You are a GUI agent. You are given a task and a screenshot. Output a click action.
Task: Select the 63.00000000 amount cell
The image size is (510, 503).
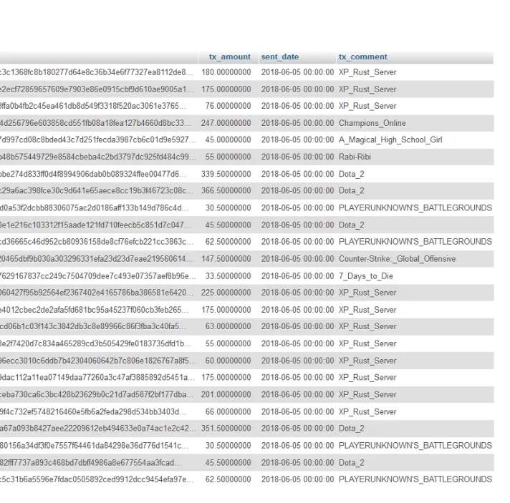228,326
